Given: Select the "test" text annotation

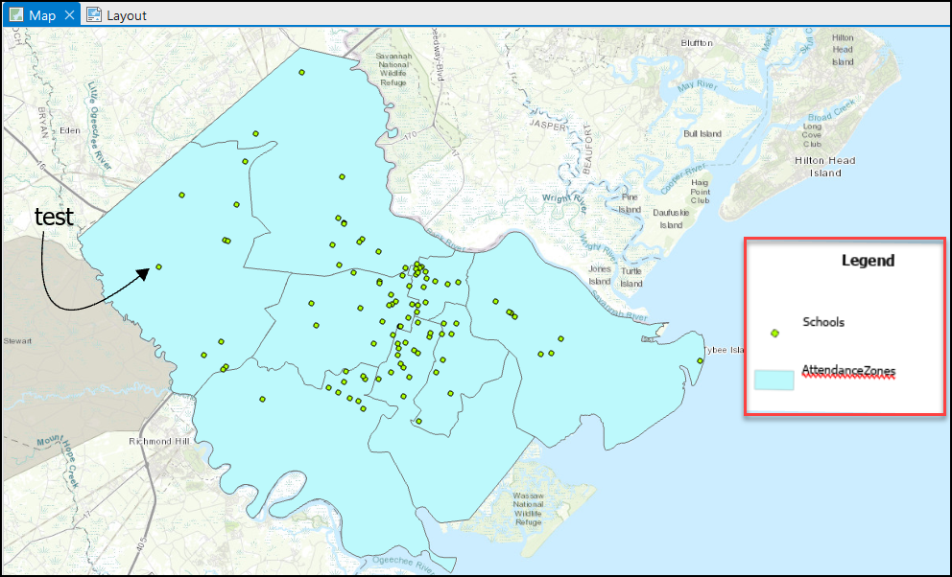Looking at the screenshot, I should [54, 217].
